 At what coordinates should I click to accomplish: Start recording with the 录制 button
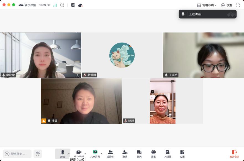point(153,154)
